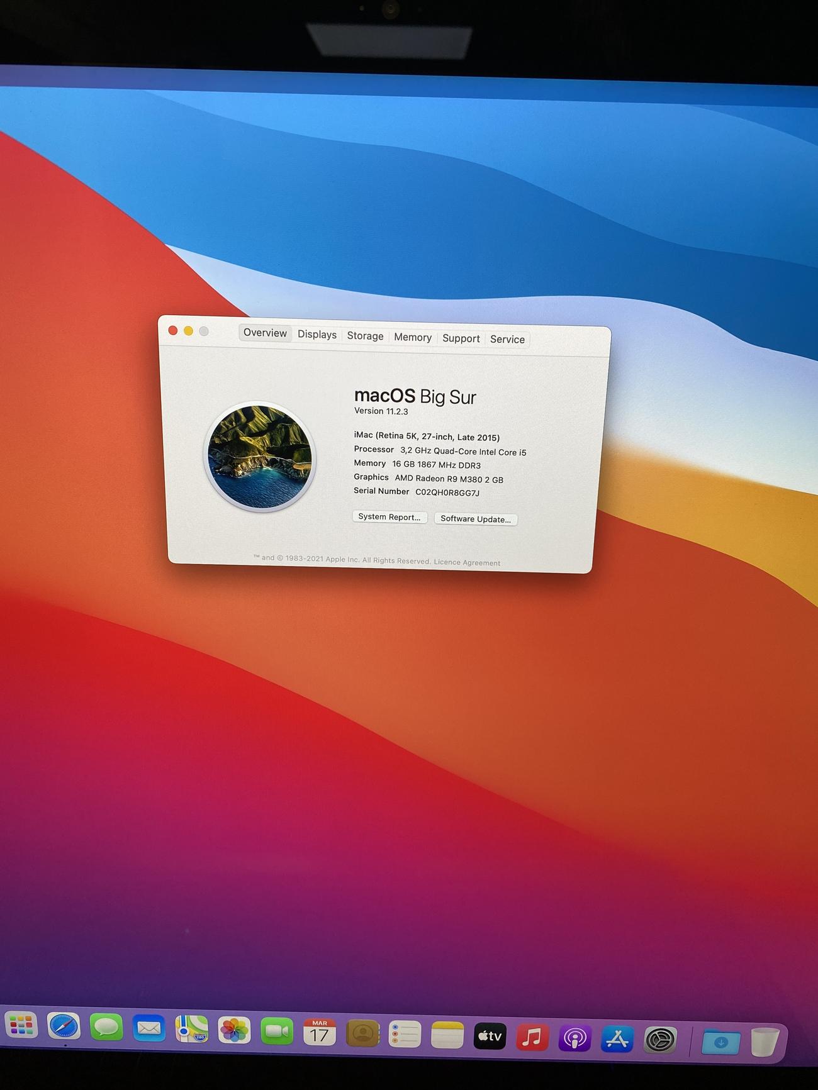Open Contacts app in the Dock
818x1090 pixels.
(362, 1033)
